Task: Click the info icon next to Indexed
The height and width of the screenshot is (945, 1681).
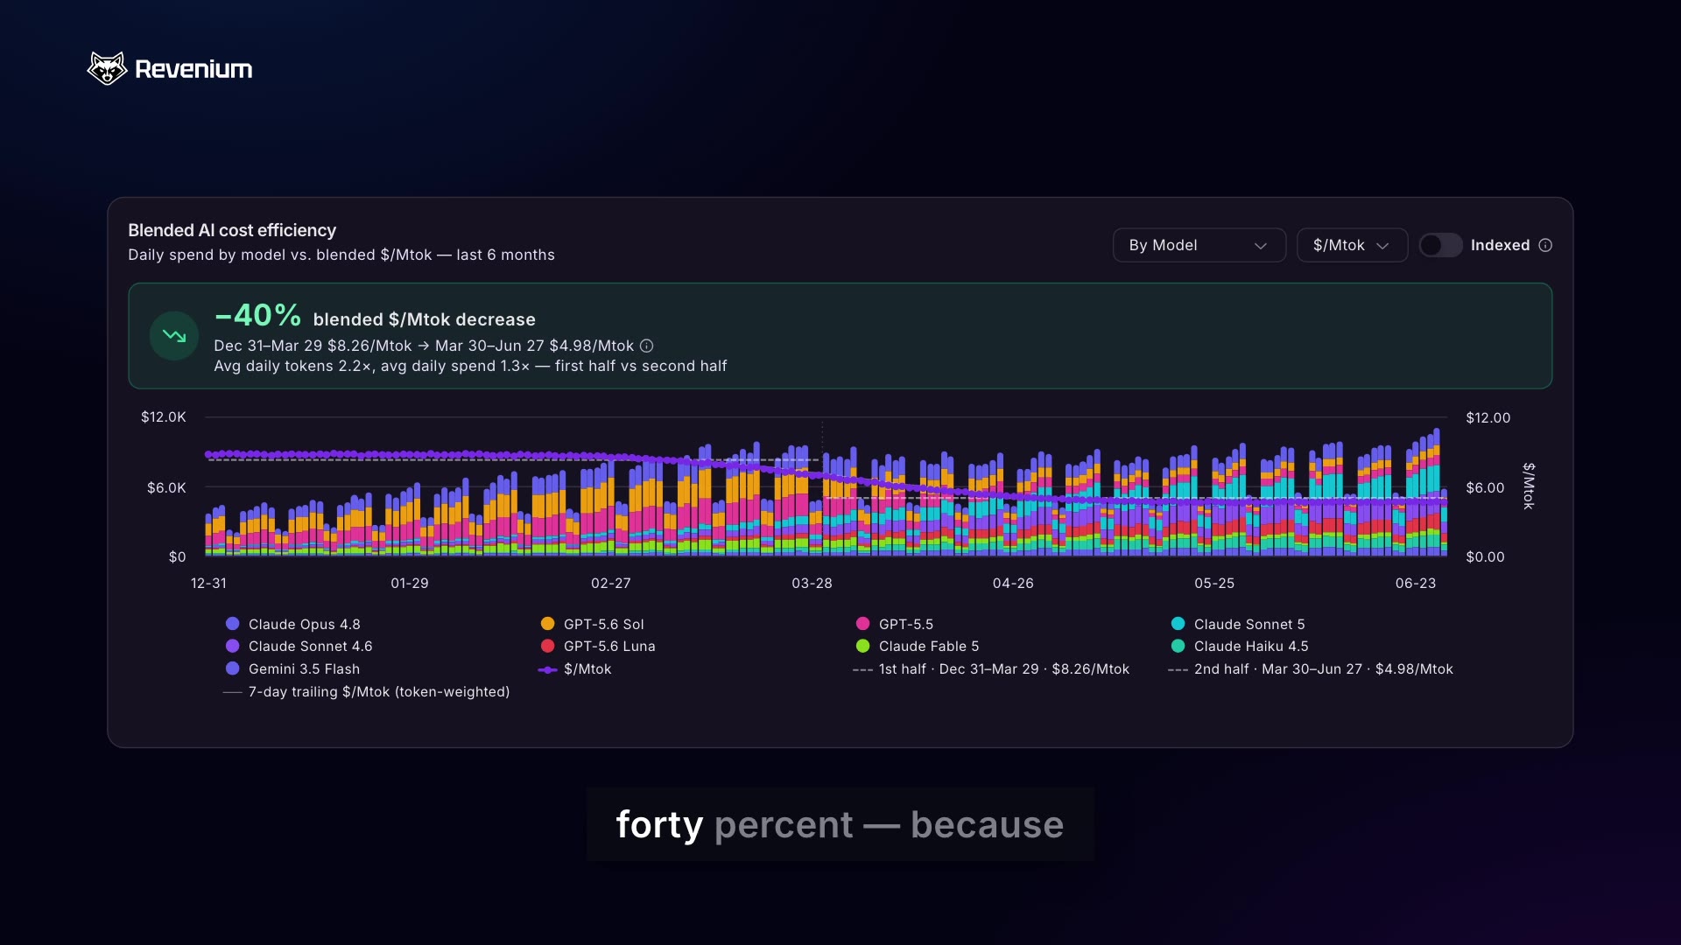Action: (x=1545, y=245)
